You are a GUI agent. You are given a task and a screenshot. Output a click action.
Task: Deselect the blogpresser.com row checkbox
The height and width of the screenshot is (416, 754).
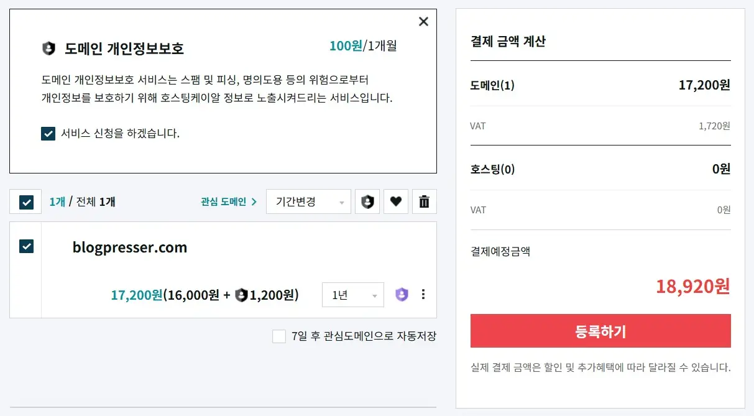click(26, 246)
